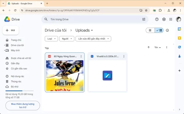Open Google Tasks side panel icon
This screenshot has height=114, width=184.
click(x=179, y=47)
